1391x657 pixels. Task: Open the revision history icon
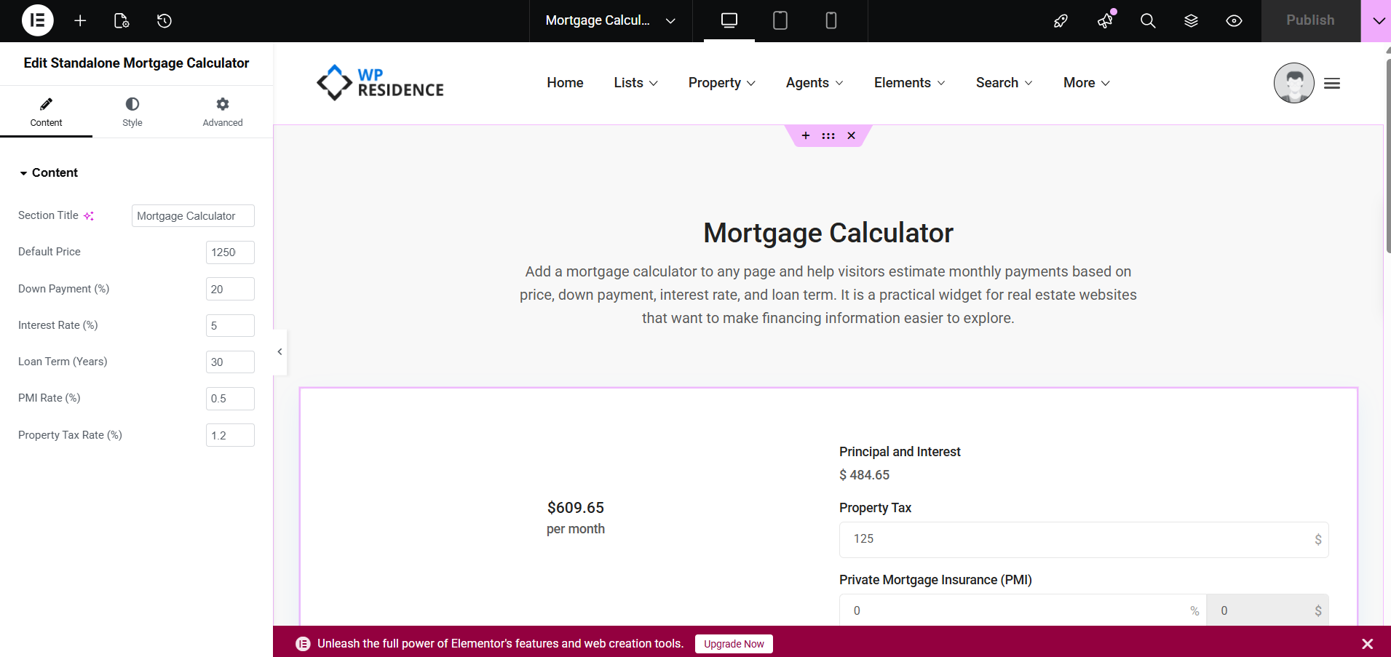tap(165, 20)
